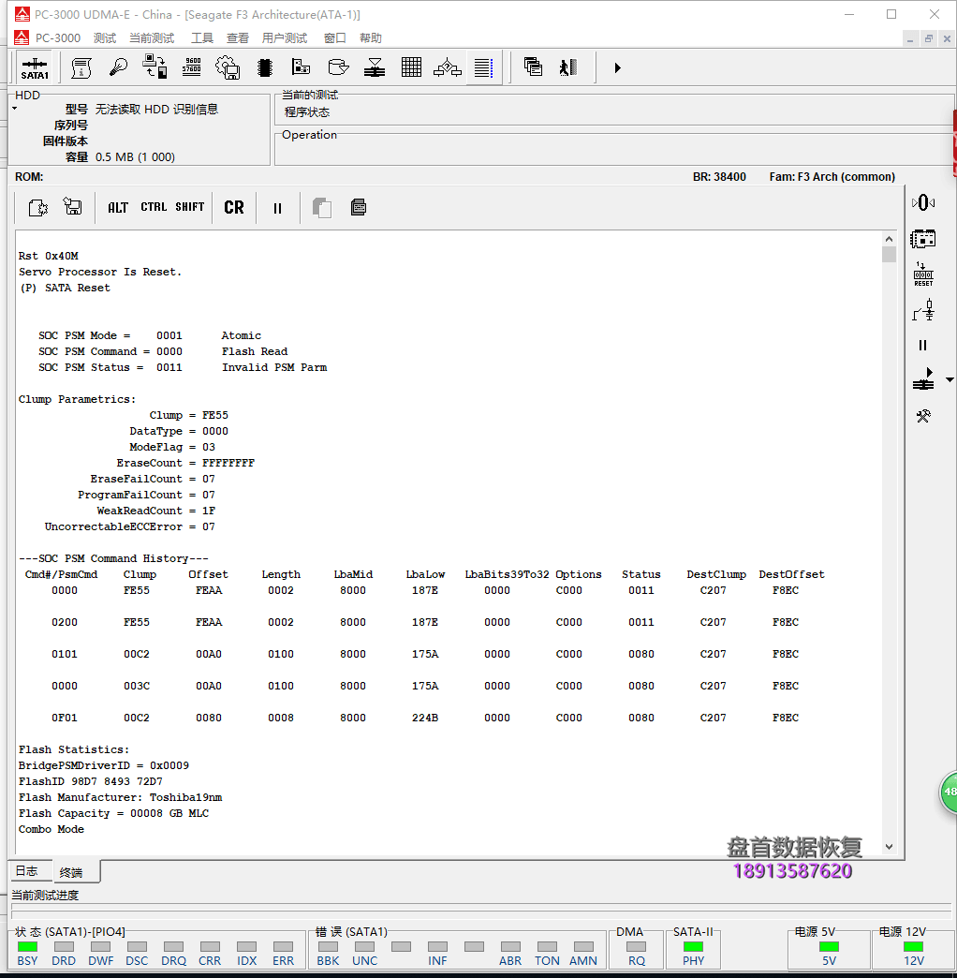Click the RESET icon on right sidebar

[x=923, y=274]
